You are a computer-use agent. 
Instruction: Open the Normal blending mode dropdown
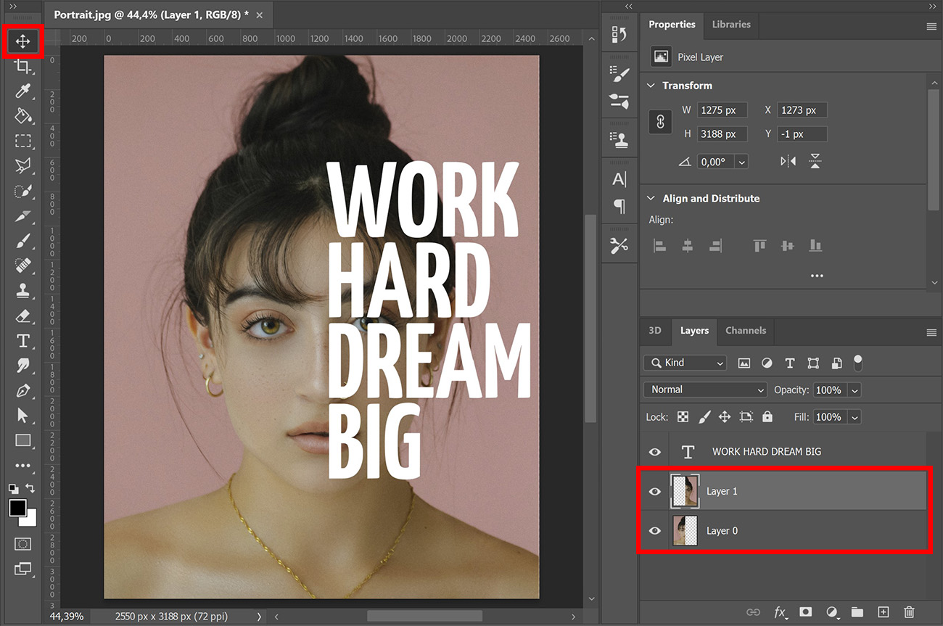click(x=704, y=390)
